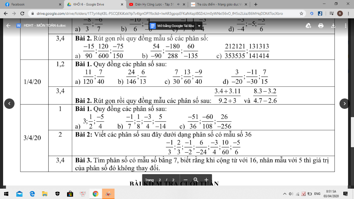Expand the open-with dropdown arrow
The image size is (354, 199).
point(199,26)
